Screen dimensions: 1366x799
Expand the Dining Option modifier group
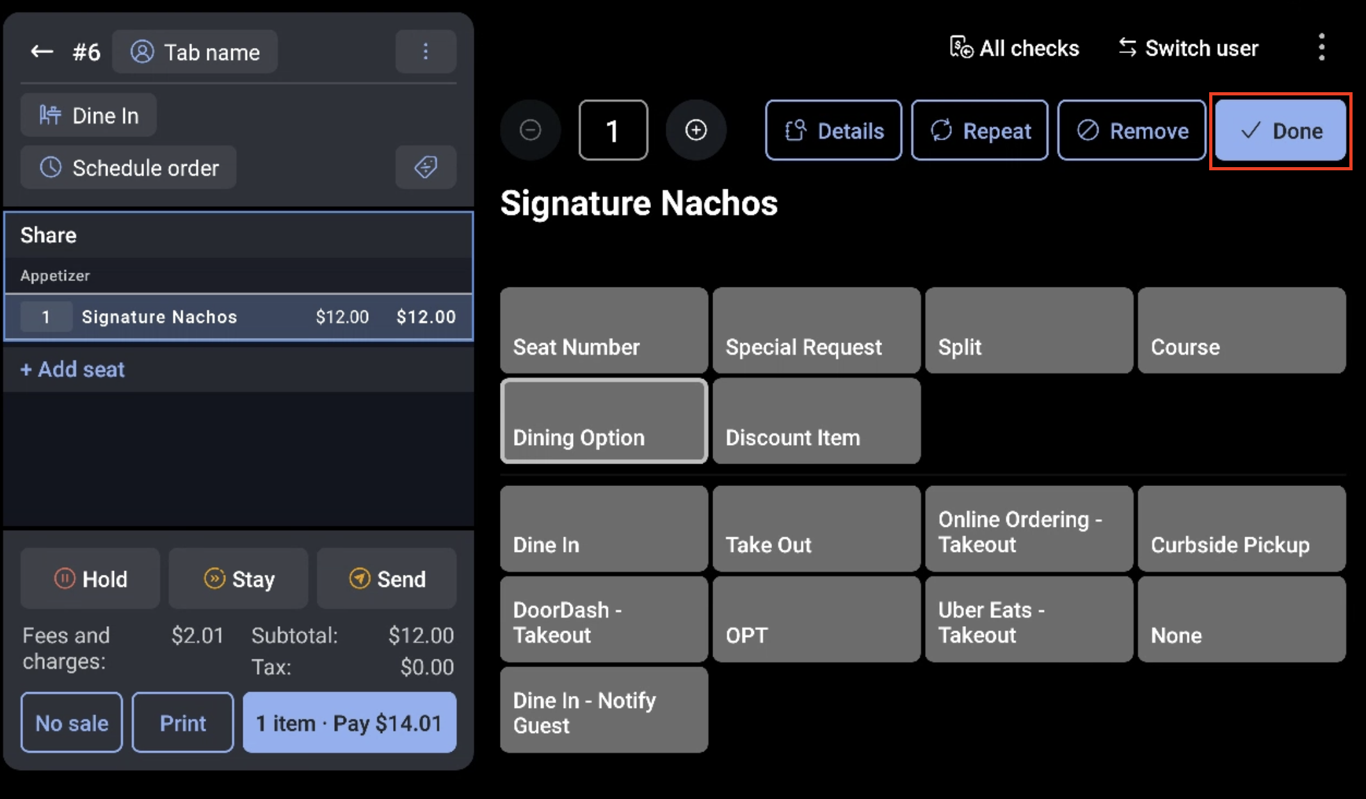click(604, 421)
